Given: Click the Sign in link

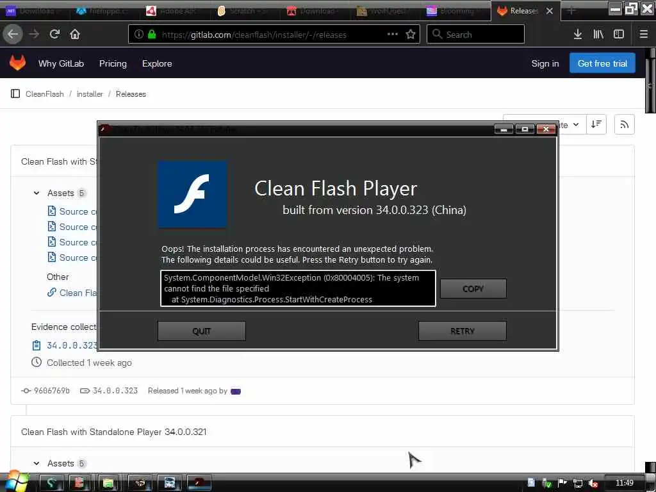Looking at the screenshot, I should tap(545, 63).
